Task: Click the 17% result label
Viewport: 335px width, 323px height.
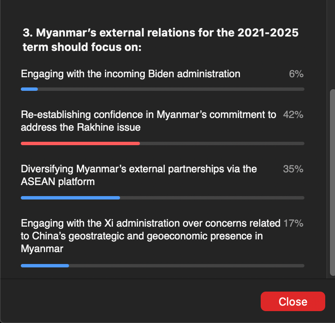Action: point(293,223)
